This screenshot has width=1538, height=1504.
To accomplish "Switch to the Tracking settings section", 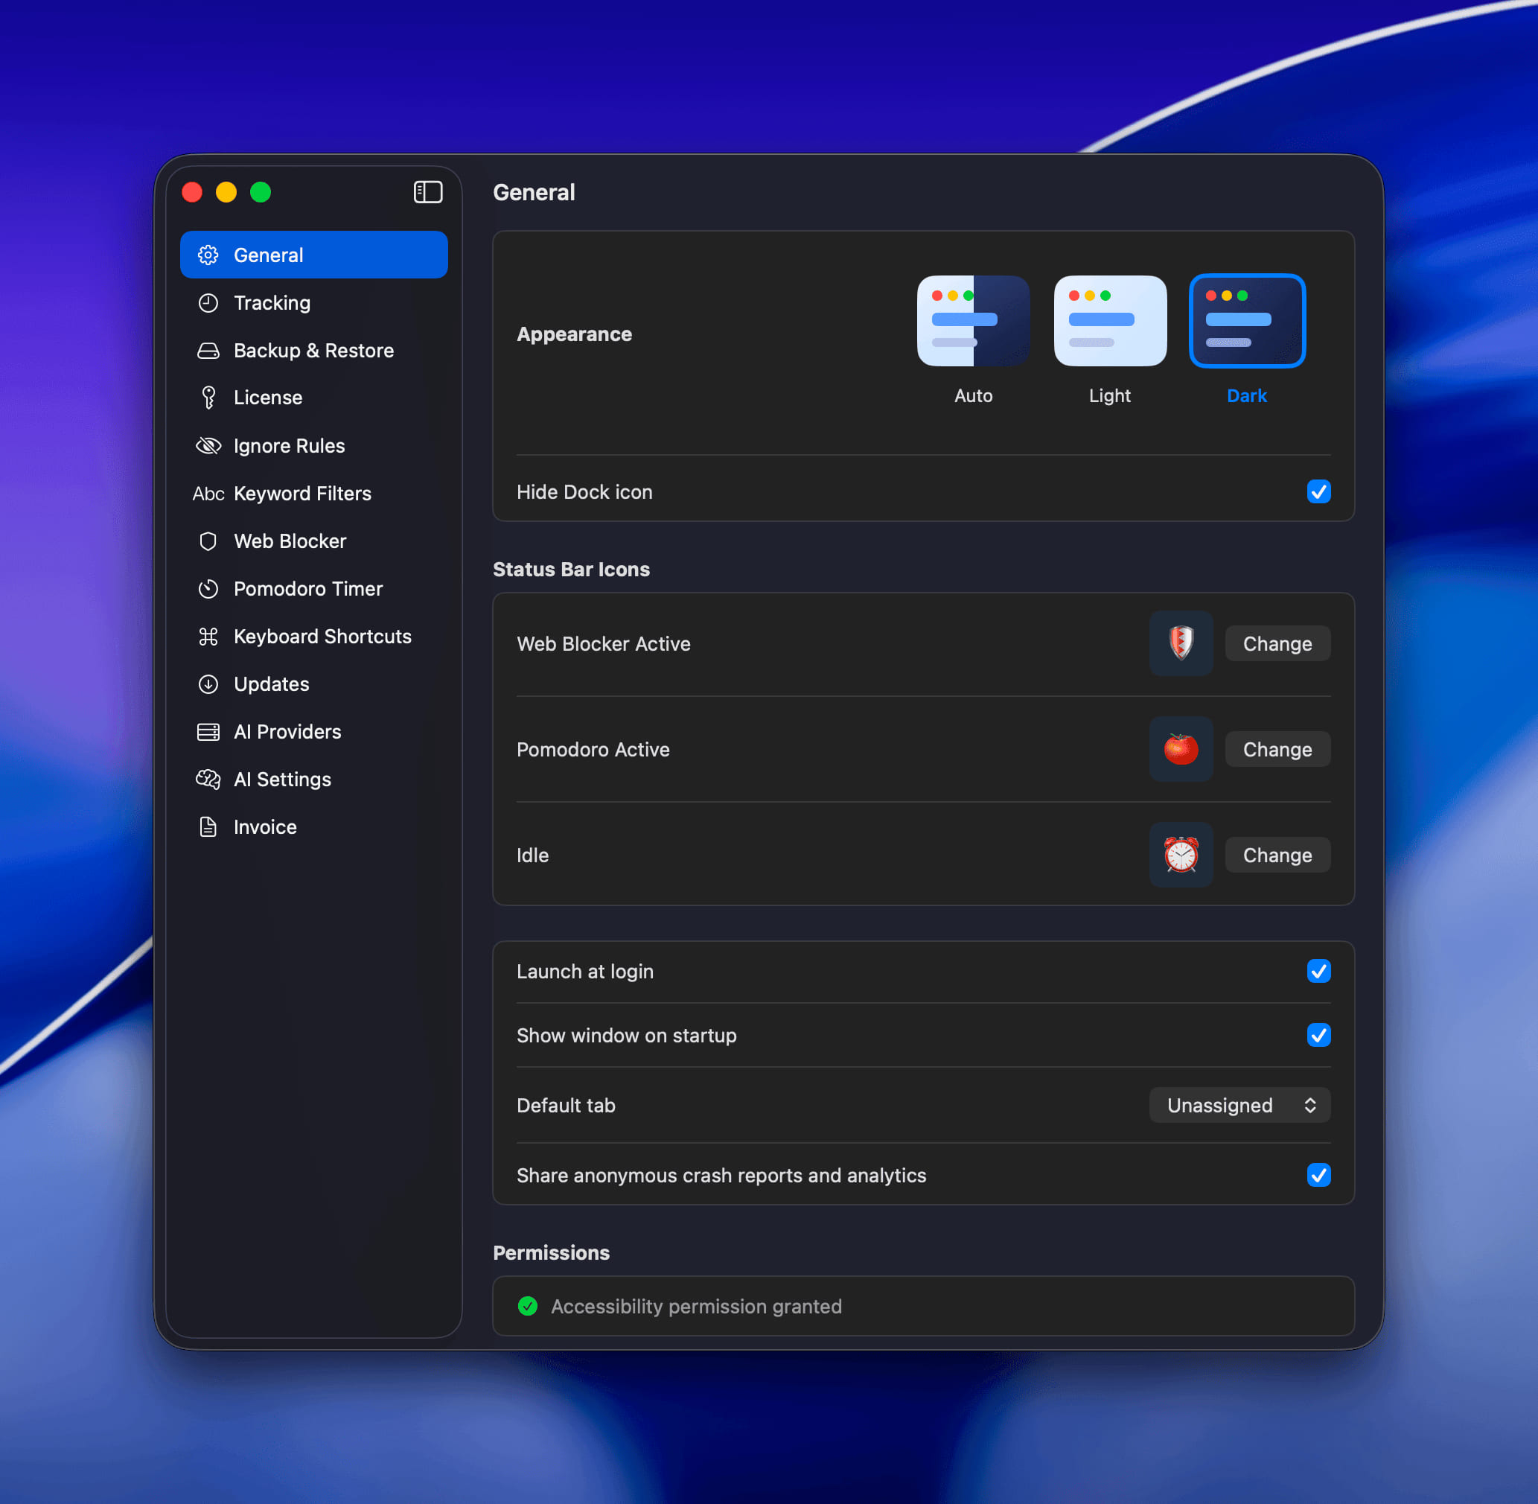I will tap(272, 302).
